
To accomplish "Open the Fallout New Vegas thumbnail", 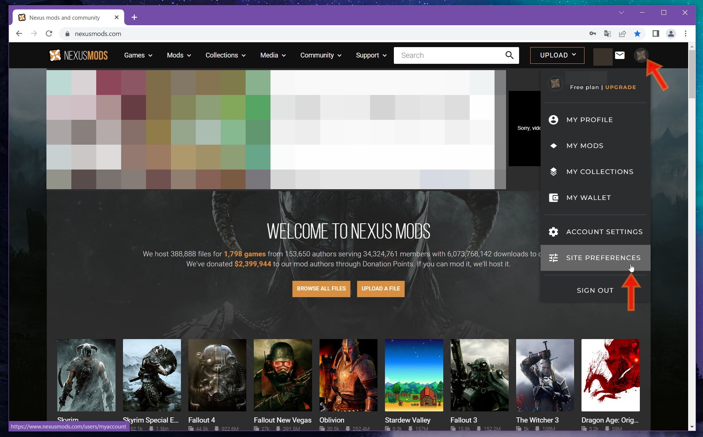I will [x=283, y=375].
